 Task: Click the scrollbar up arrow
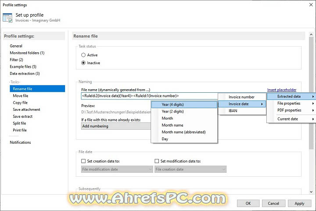(x=311, y=35)
